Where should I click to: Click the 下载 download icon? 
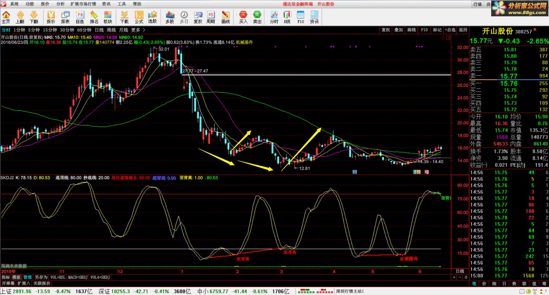(x=124, y=17)
